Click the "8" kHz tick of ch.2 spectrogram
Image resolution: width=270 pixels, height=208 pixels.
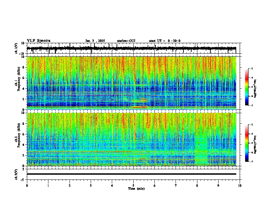click(24, 124)
